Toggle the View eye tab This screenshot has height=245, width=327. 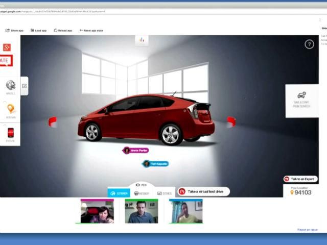click(x=141, y=185)
